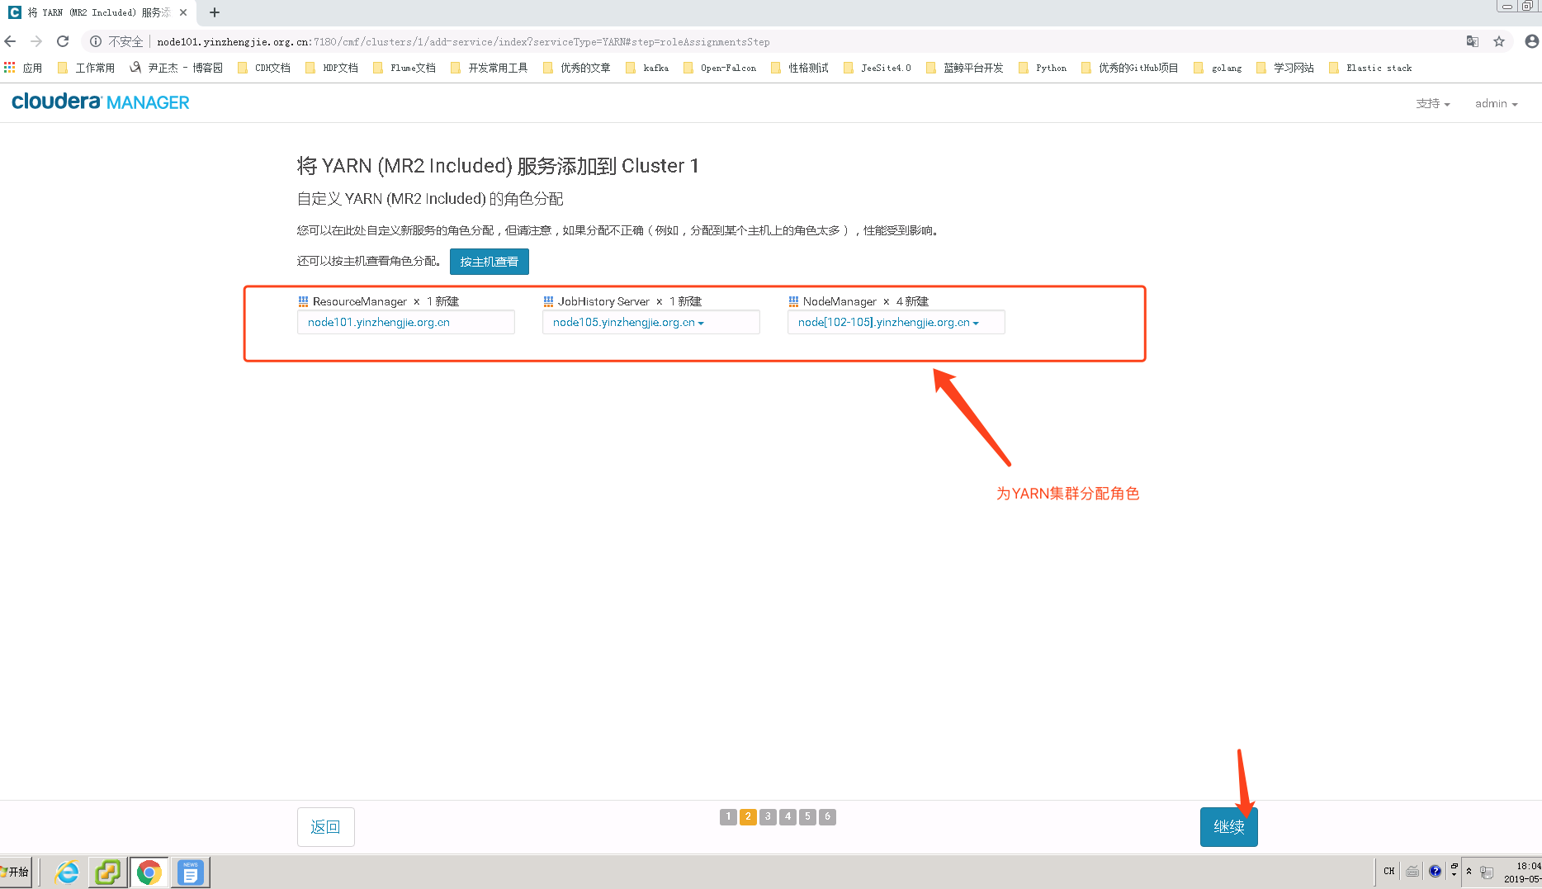Open the JeeSite4.0 bookmark folder

pos(877,68)
